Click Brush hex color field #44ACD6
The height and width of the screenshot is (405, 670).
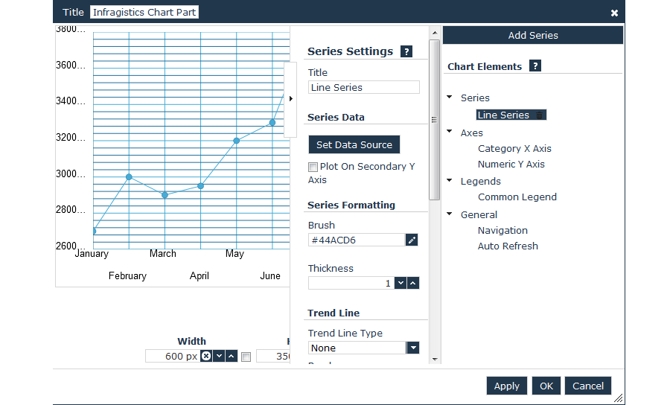[x=357, y=240]
